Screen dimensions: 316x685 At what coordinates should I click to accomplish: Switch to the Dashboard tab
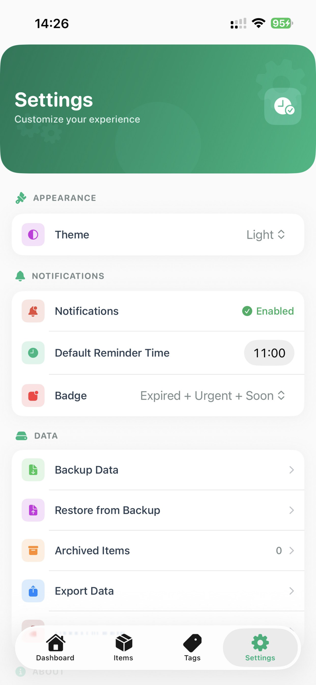coord(55,647)
